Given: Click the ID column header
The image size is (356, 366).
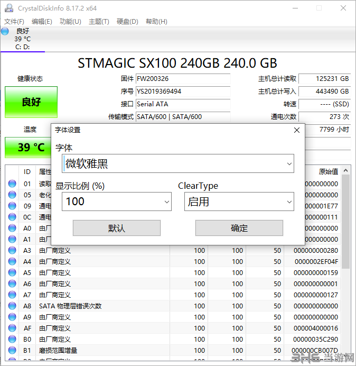Looking at the screenshot, I should tap(27, 172).
